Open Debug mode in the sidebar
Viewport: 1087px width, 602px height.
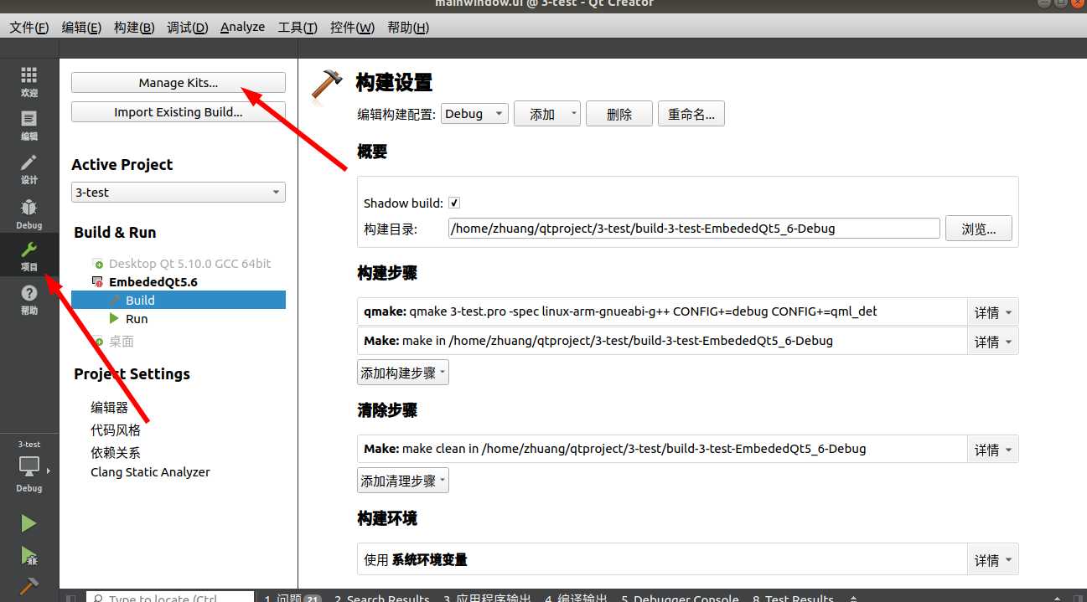(x=29, y=214)
